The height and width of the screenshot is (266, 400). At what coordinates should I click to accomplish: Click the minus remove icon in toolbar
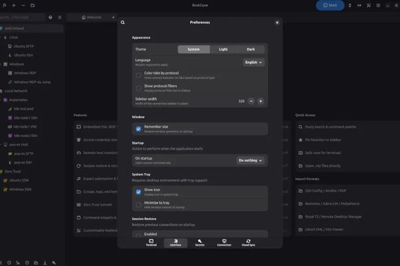tap(23, 5)
